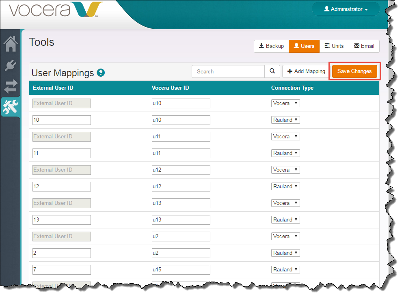The width and height of the screenshot is (404, 299).
Task: Open Vocera connection dropdown for u10
Action: [285, 103]
